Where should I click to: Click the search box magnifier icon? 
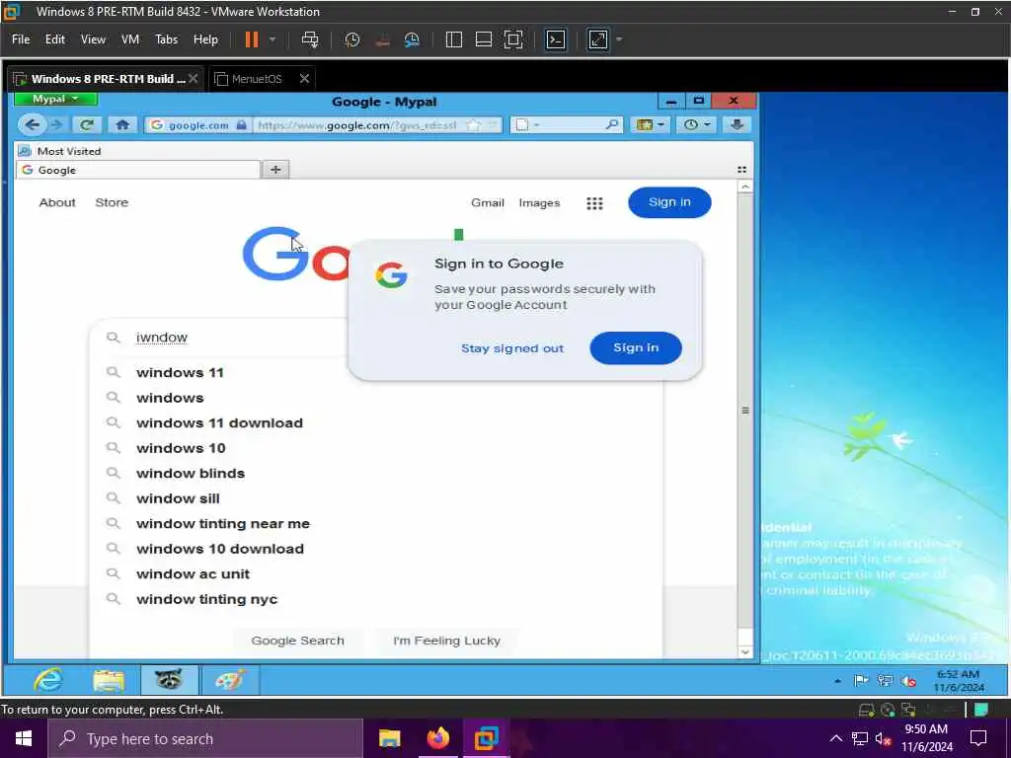(x=612, y=124)
